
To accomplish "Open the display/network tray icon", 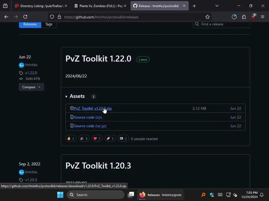I will tap(228, 195).
